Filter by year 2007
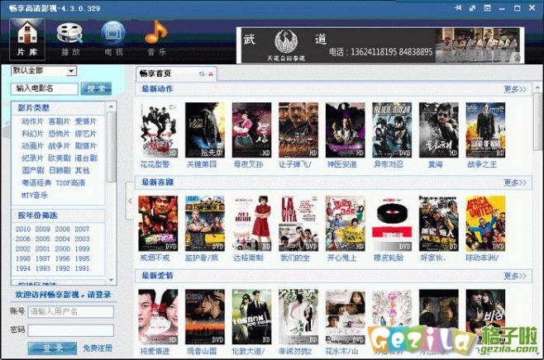 point(82,229)
